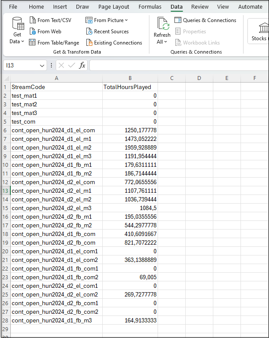269x338 pixels.
Task: Click the insert function fx button
Action: [82, 65]
